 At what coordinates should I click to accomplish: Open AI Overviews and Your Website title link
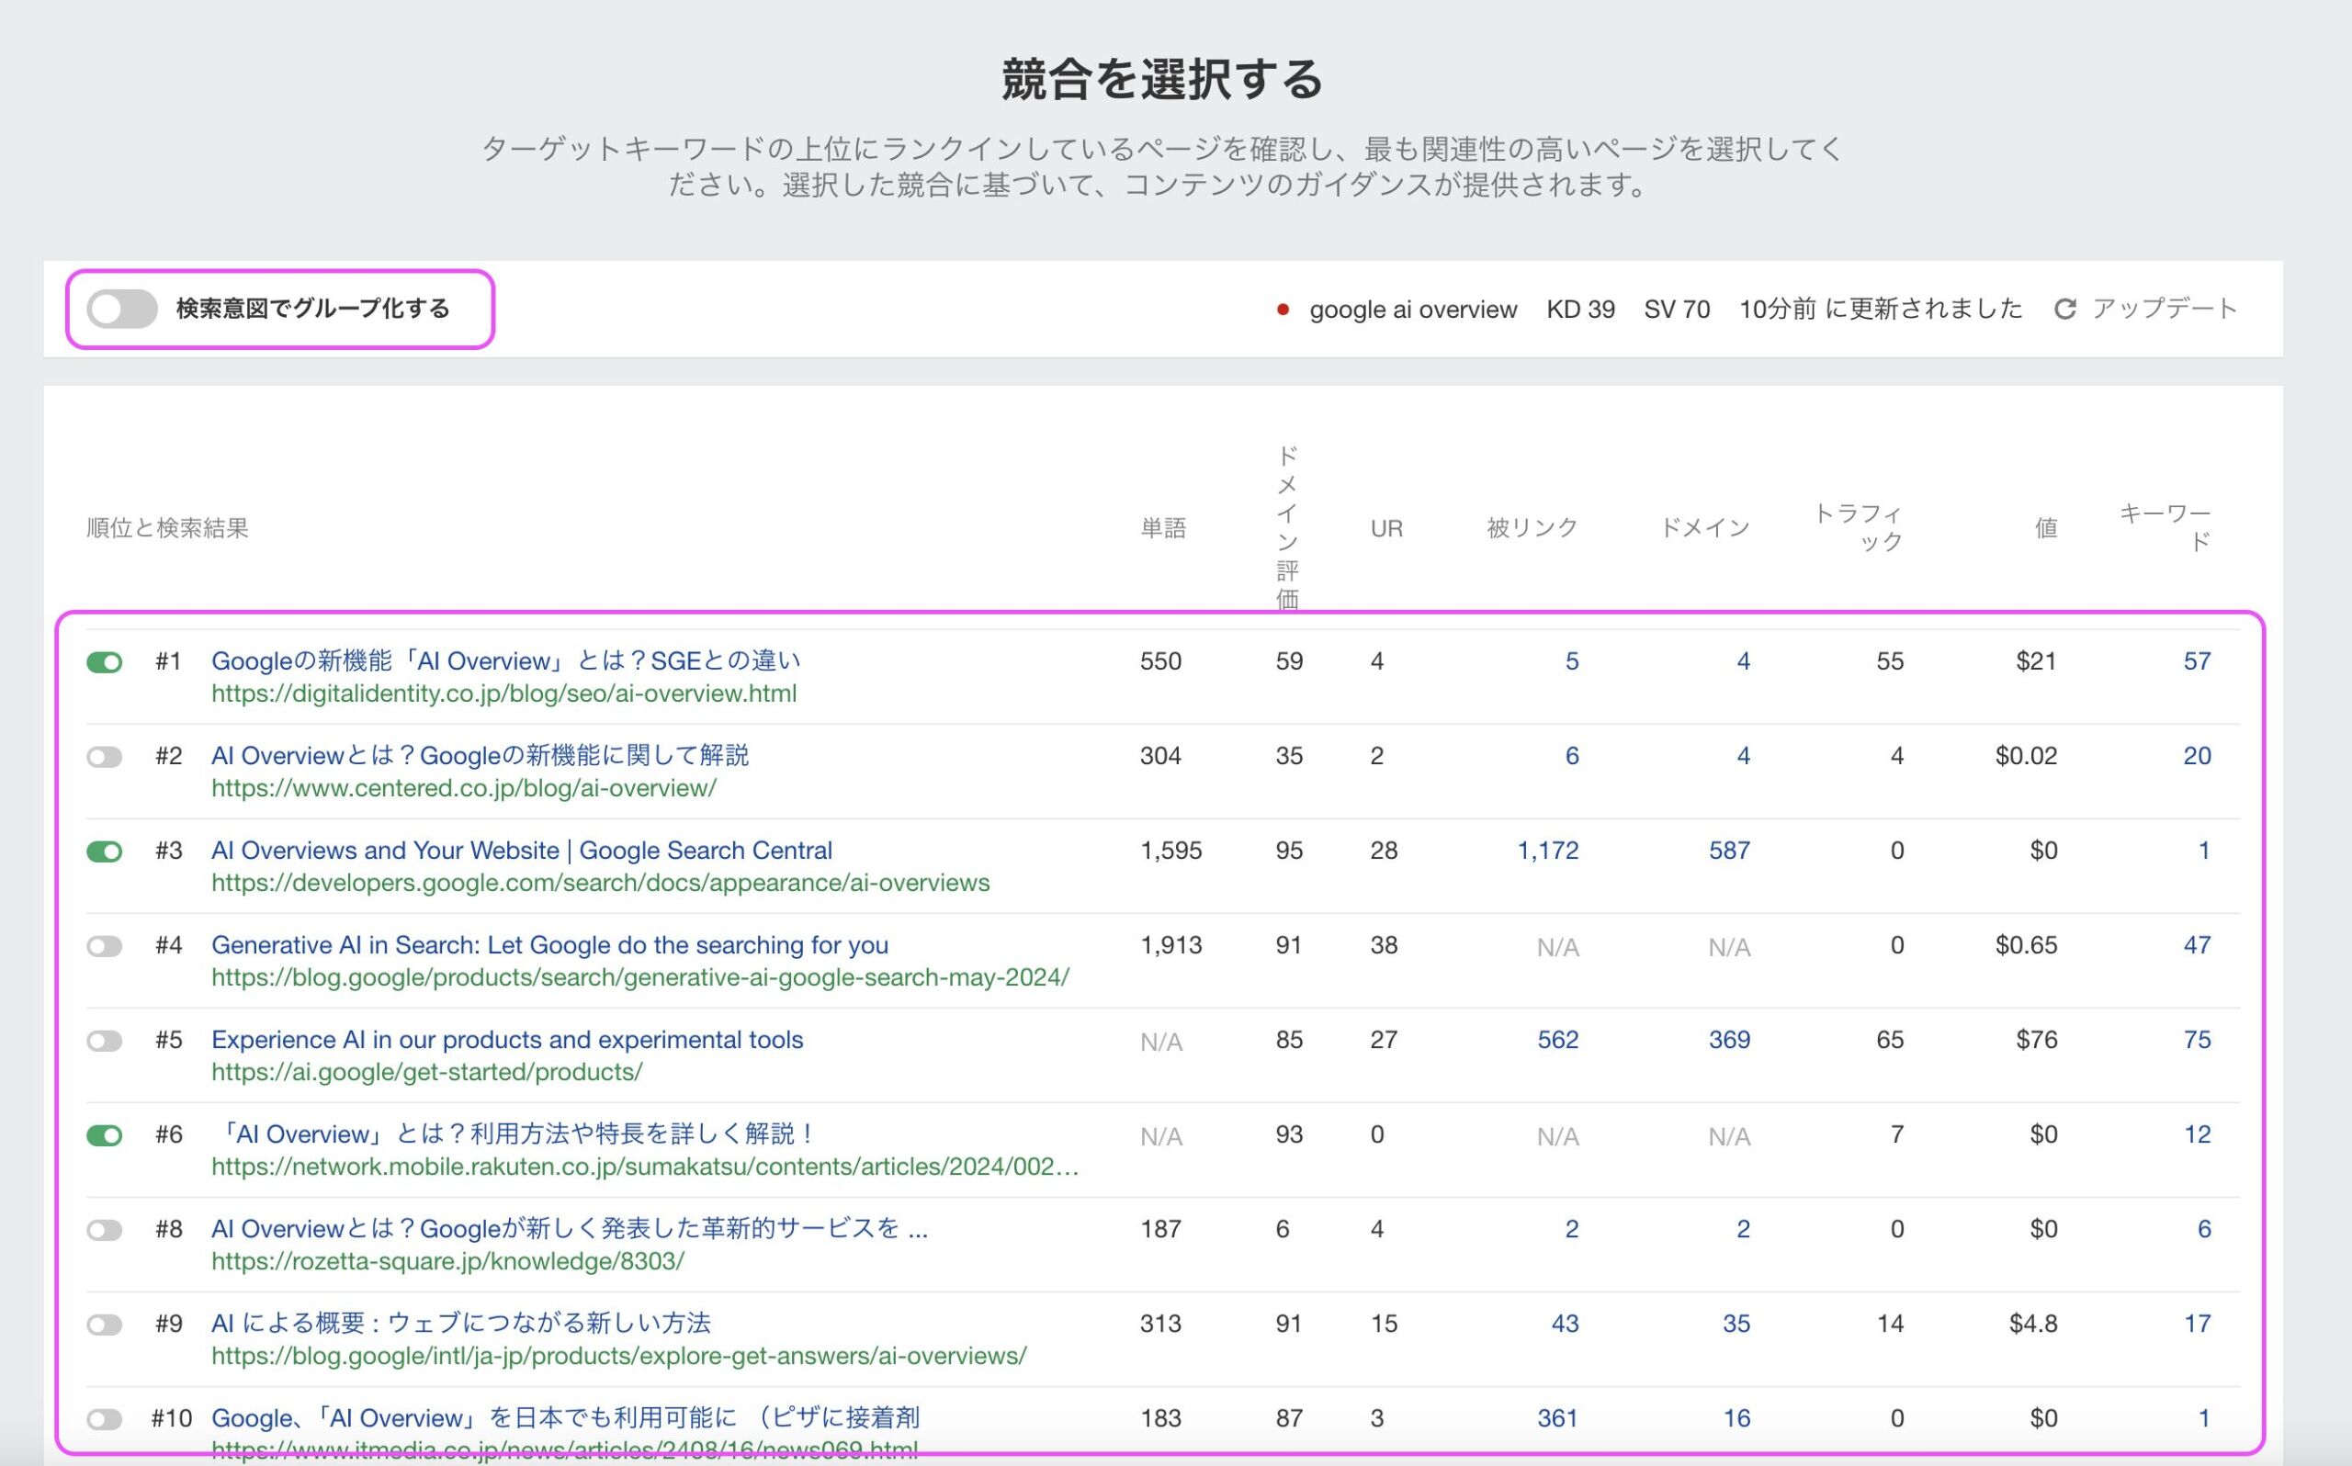pyautogui.click(x=521, y=851)
